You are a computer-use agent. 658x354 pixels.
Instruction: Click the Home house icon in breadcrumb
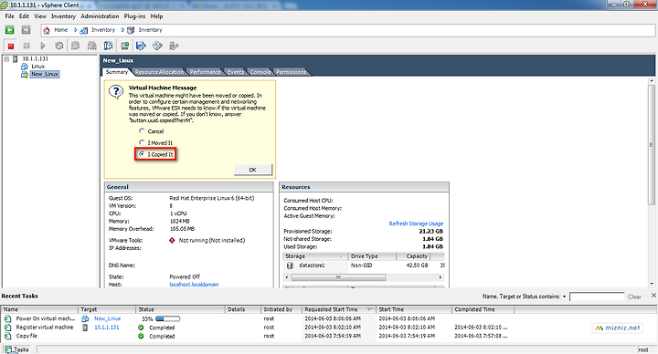(47, 30)
